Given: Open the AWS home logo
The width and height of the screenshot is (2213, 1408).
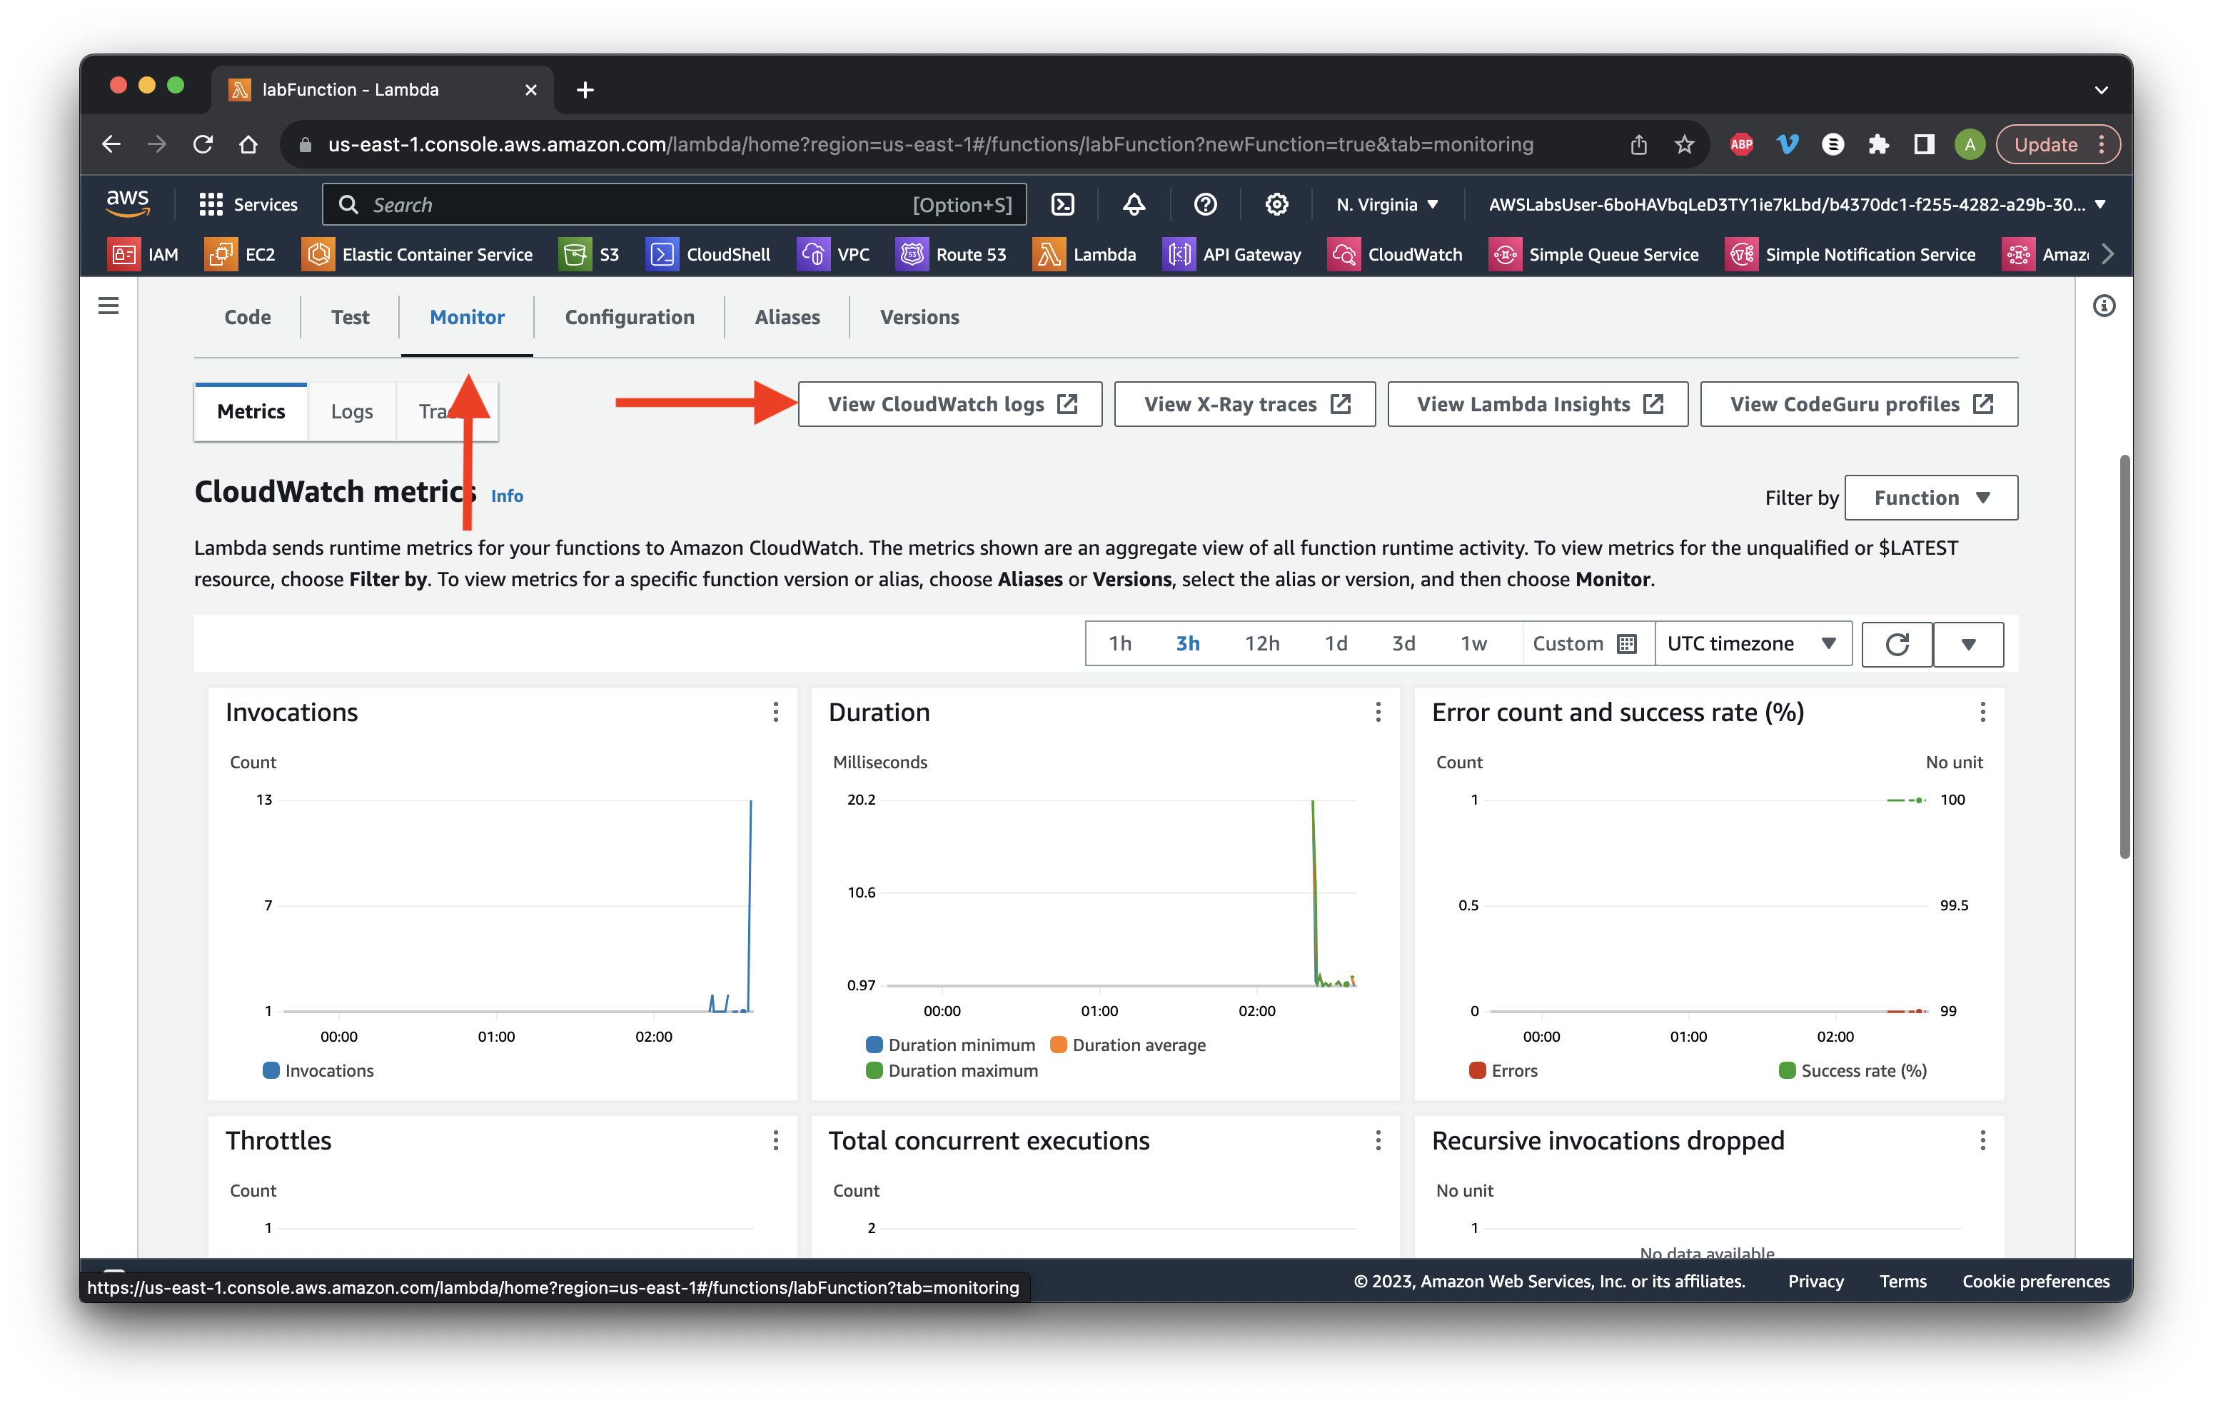Looking at the screenshot, I should click(127, 203).
